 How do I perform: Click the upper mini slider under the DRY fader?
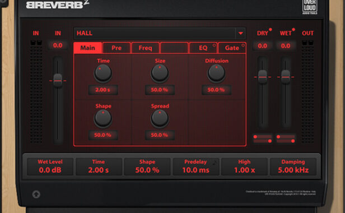(x=263, y=137)
